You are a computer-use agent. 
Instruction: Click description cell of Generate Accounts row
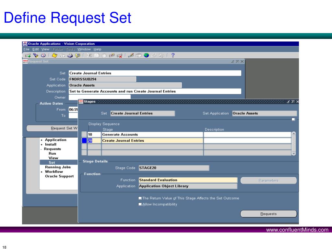click(x=247, y=135)
